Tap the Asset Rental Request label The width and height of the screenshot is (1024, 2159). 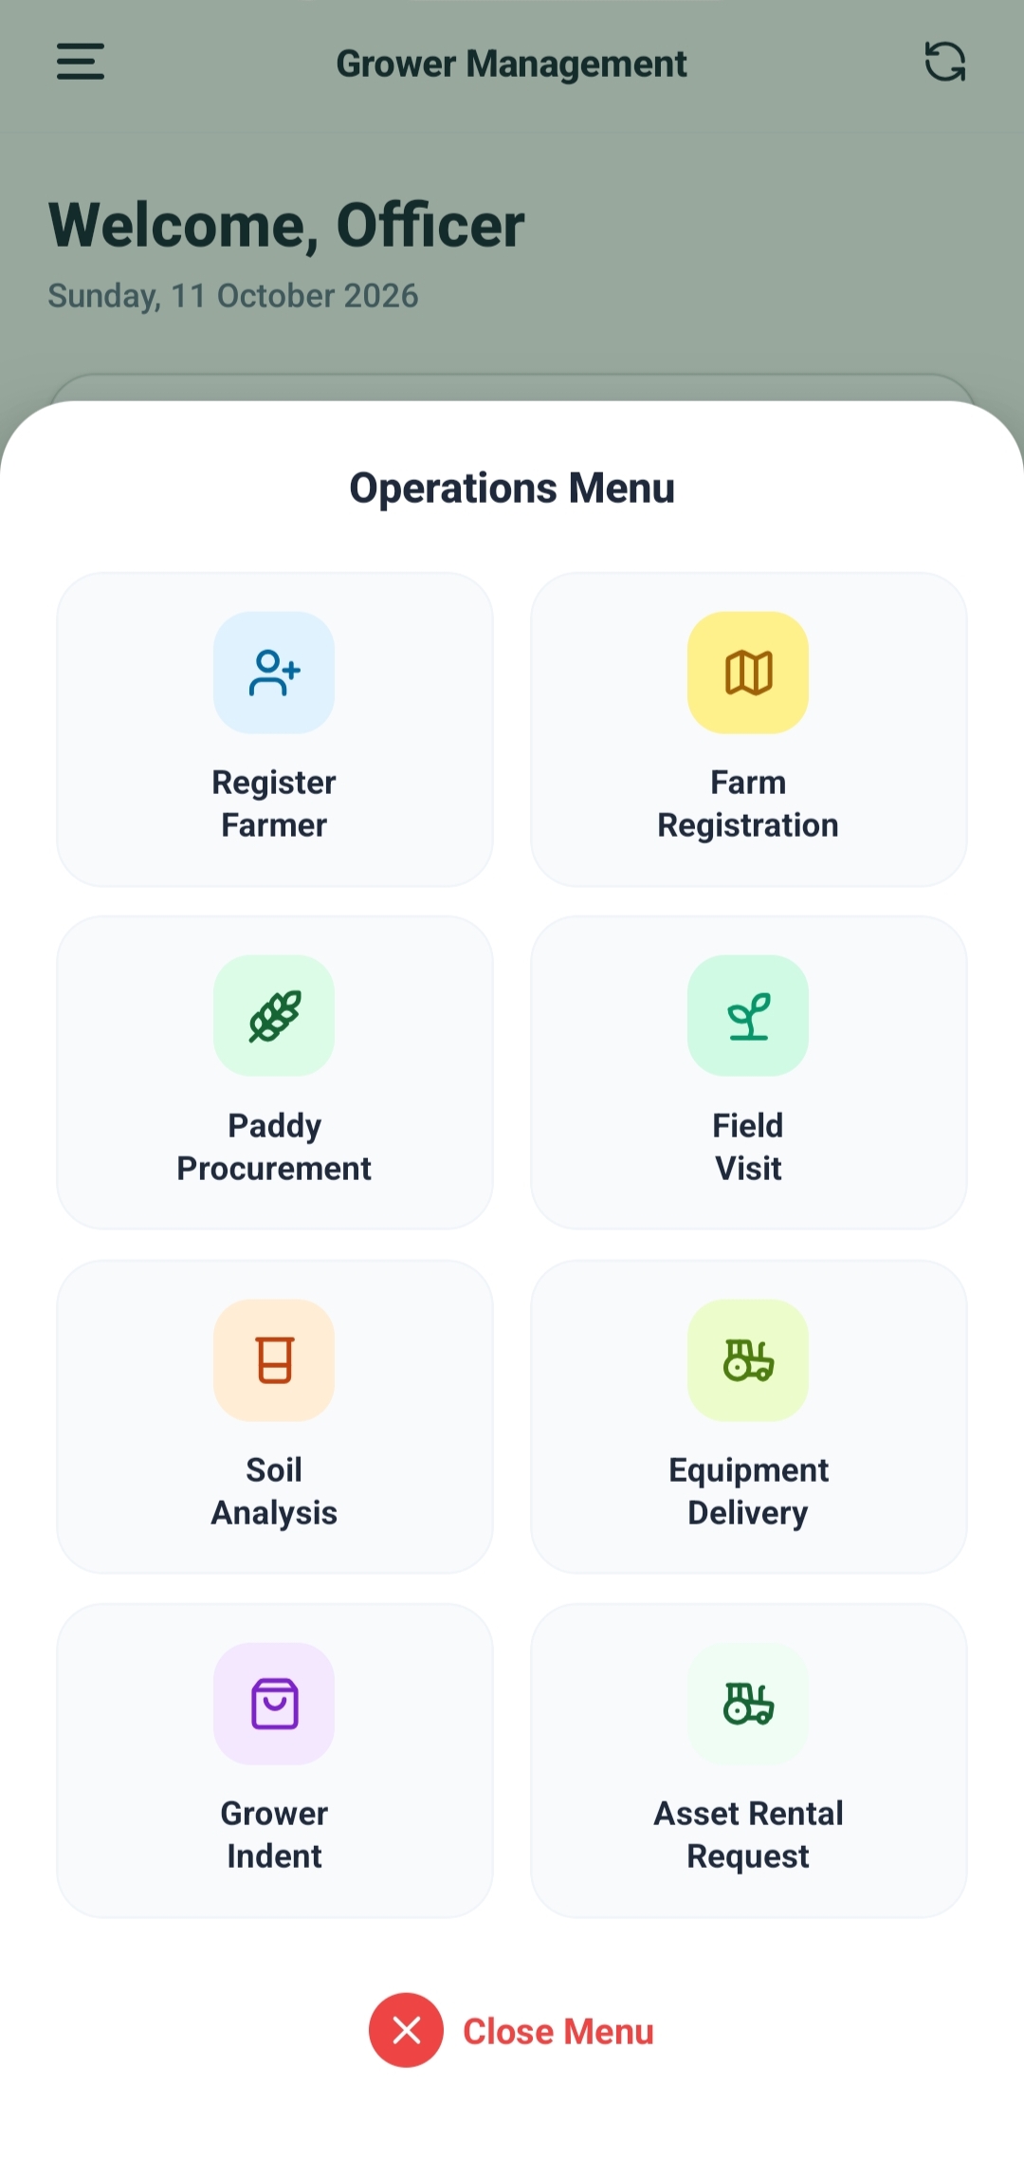[x=748, y=1835]
